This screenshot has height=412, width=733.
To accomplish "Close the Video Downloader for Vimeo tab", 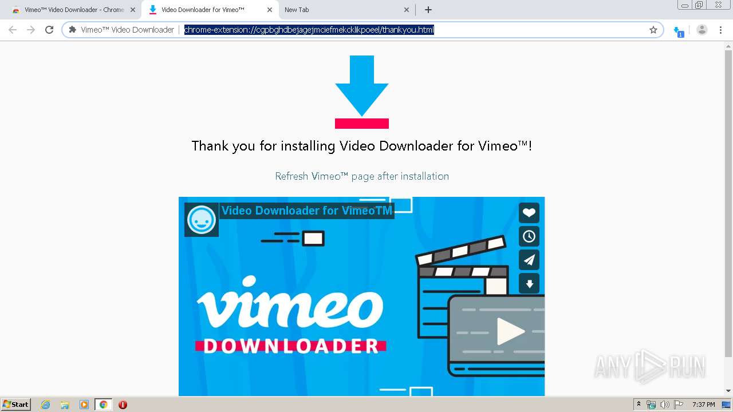I will [270, 10].
